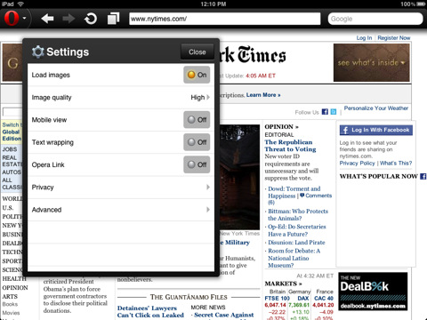Click the Learn More link
This screenshot has width=427, height=320.
(x=263, y=95)
